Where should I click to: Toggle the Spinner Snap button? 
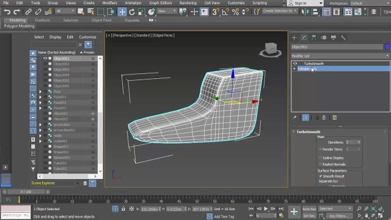tap(245, 12)
